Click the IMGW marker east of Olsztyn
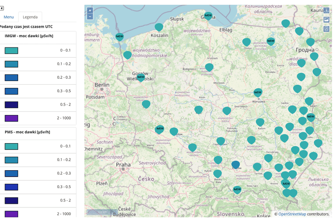The width and height of the screenshot is (336, 221). 271,41
